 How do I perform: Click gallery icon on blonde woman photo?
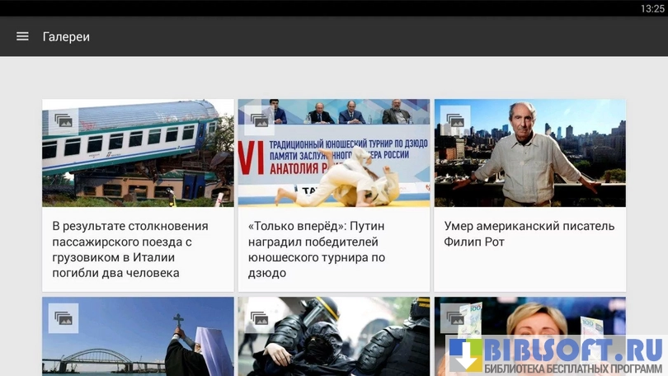click(455, 317)
